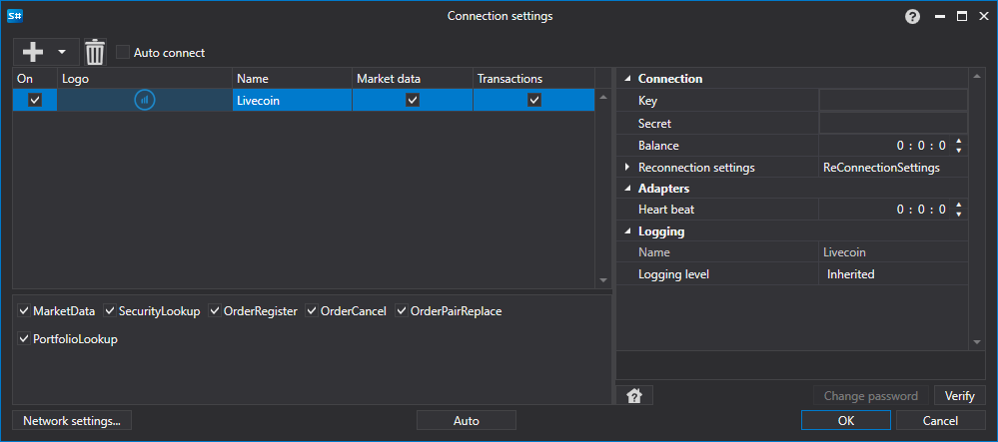Click property grid scroll up arrow
Image resolution: width=998 pixels, height=442 pixels.
[x=977, y=77]
